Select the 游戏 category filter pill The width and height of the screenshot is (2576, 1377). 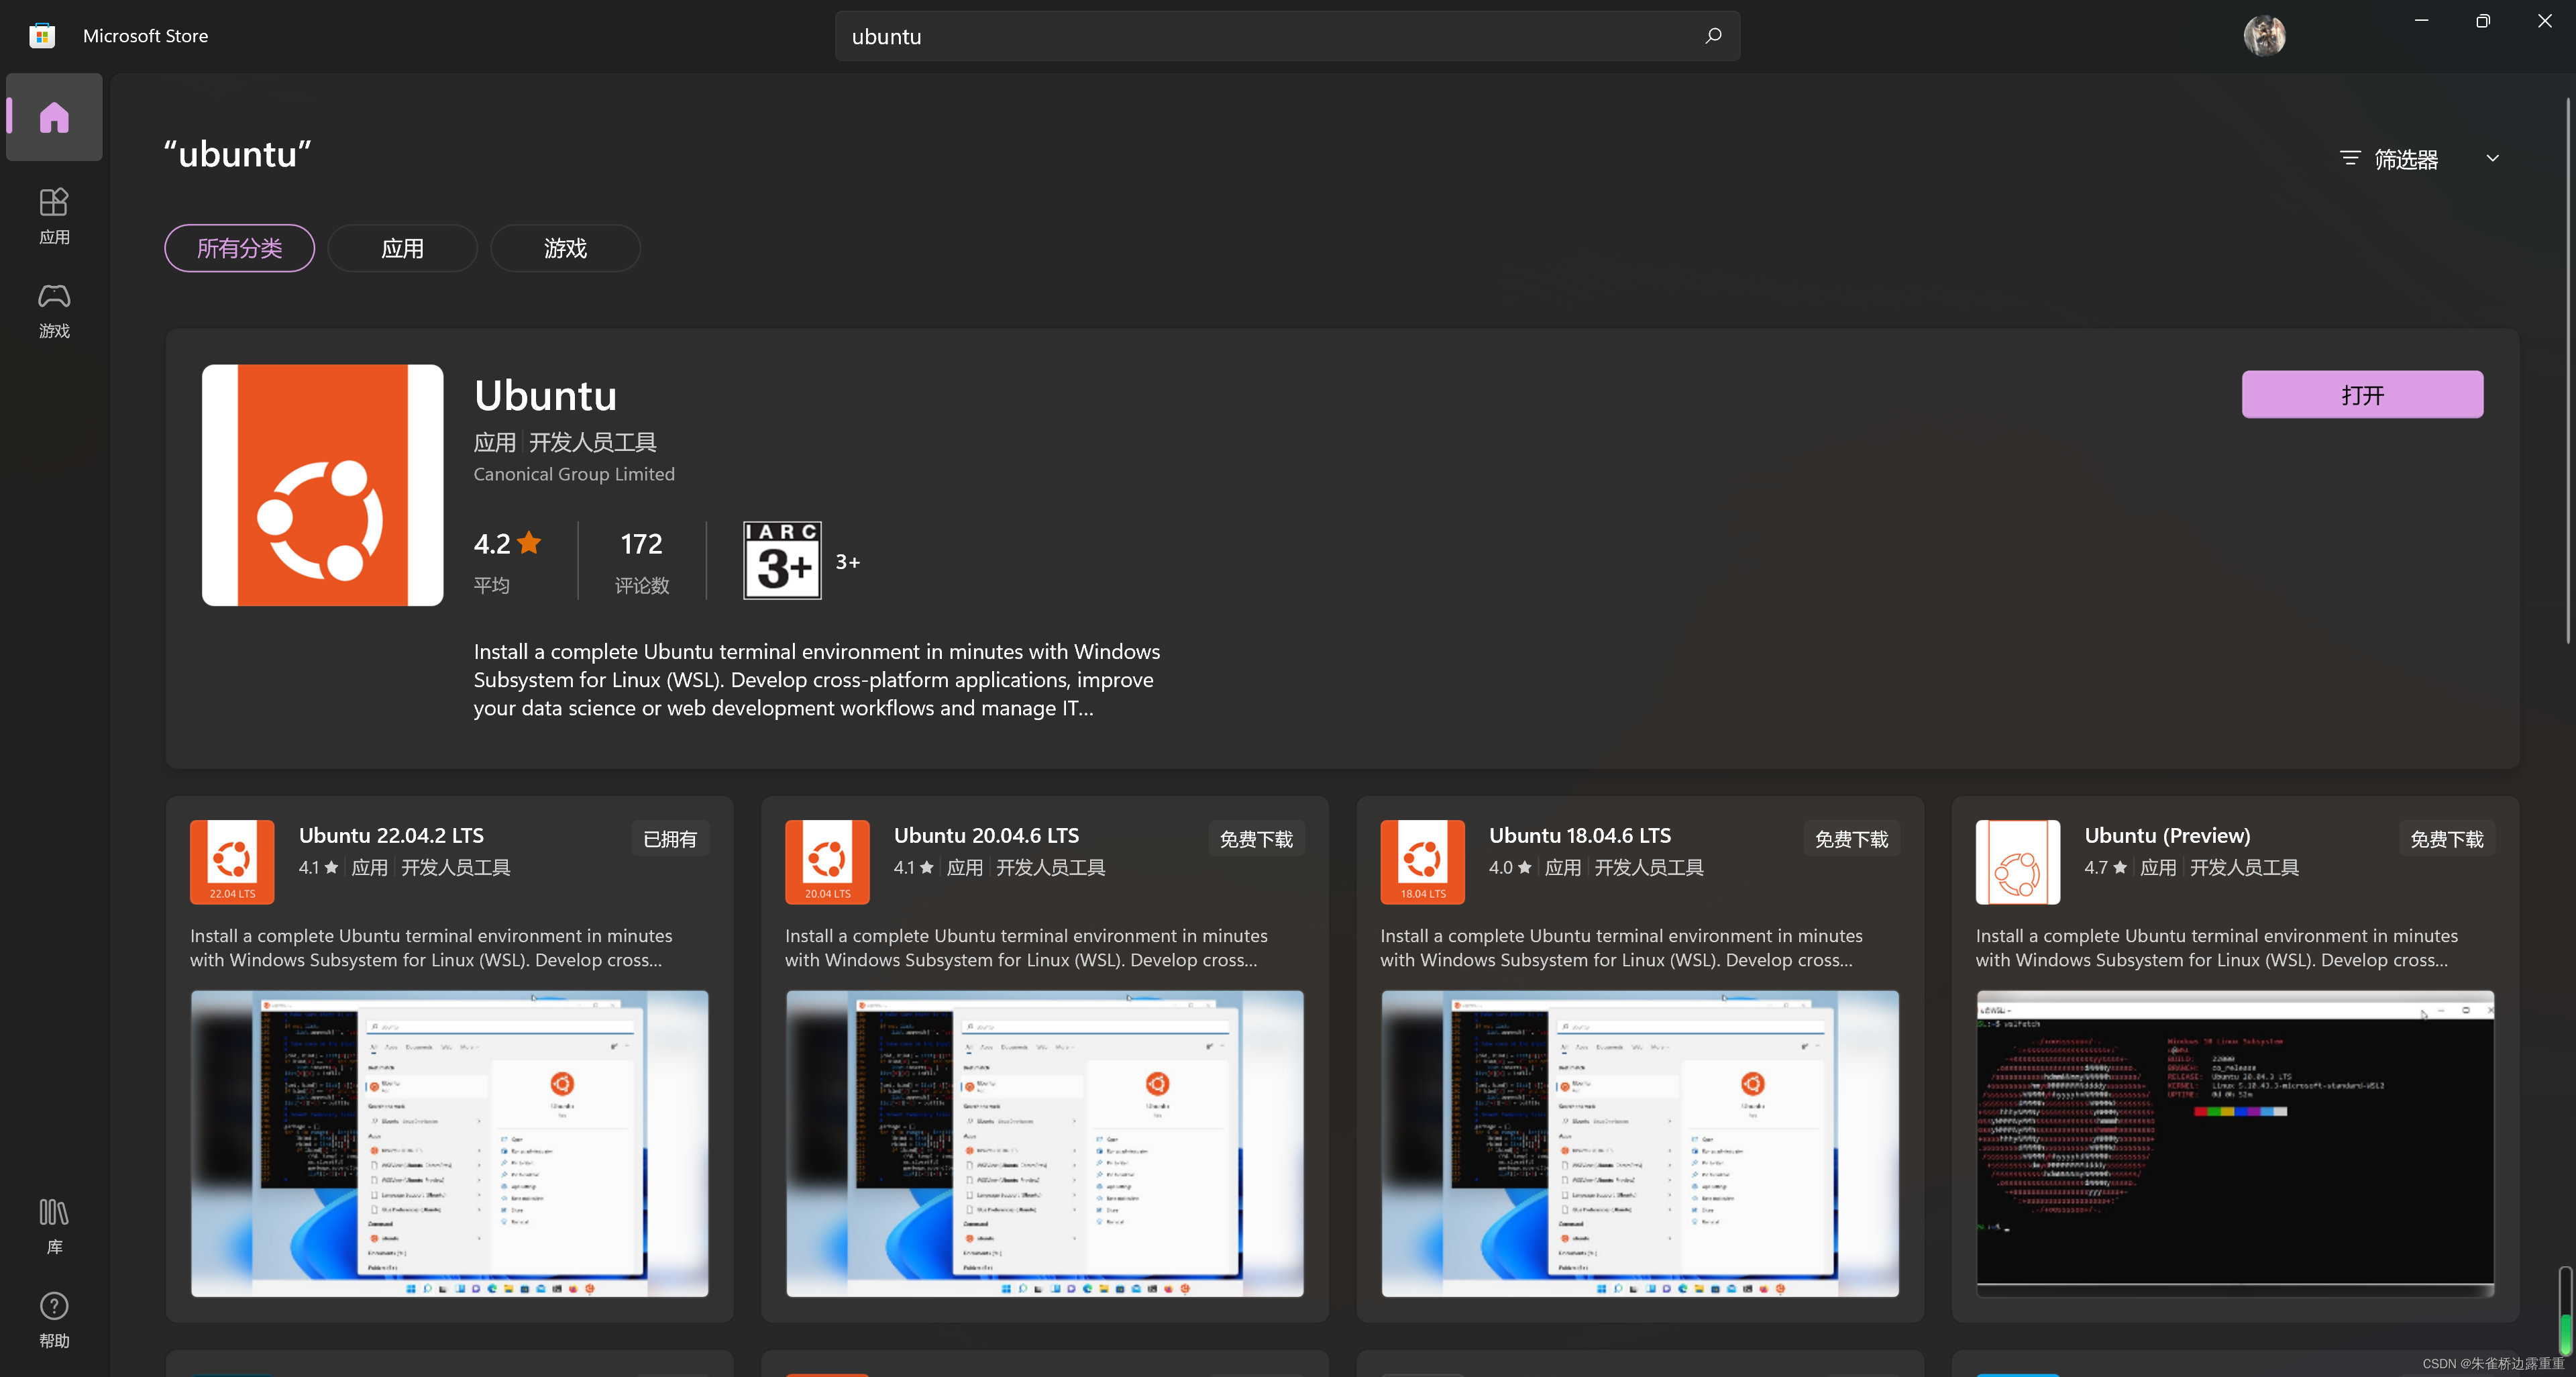565,248
